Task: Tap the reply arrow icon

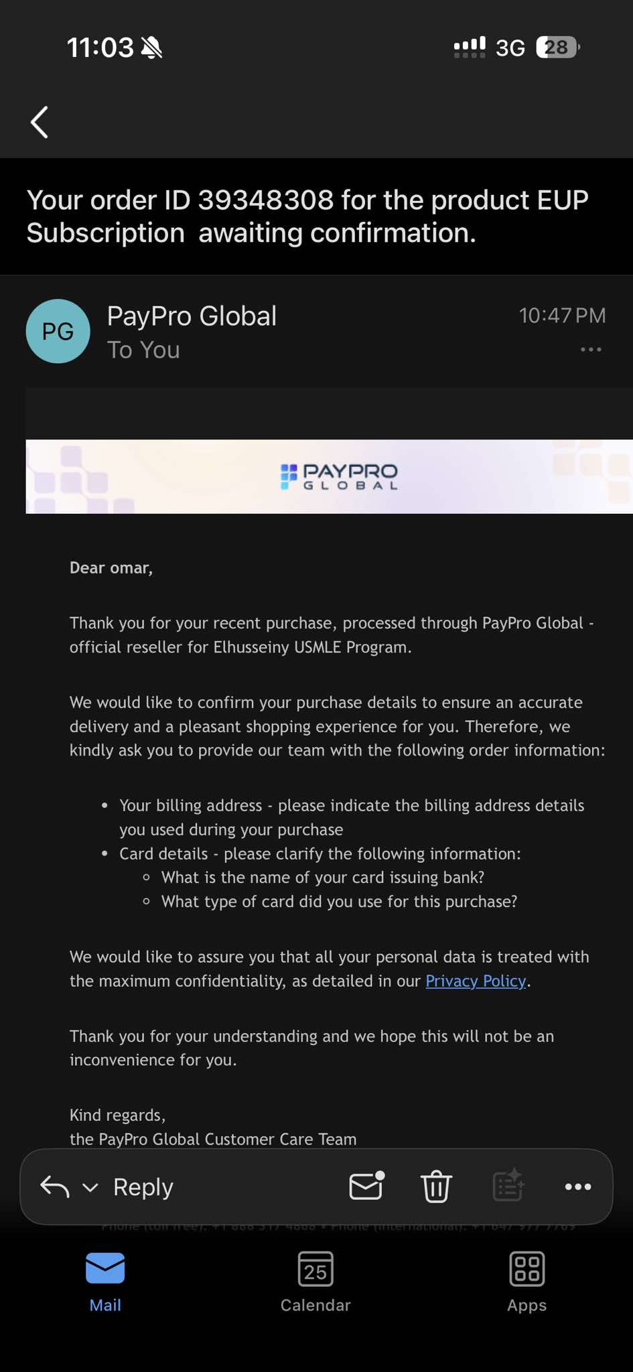Action: pos(55,1186)
